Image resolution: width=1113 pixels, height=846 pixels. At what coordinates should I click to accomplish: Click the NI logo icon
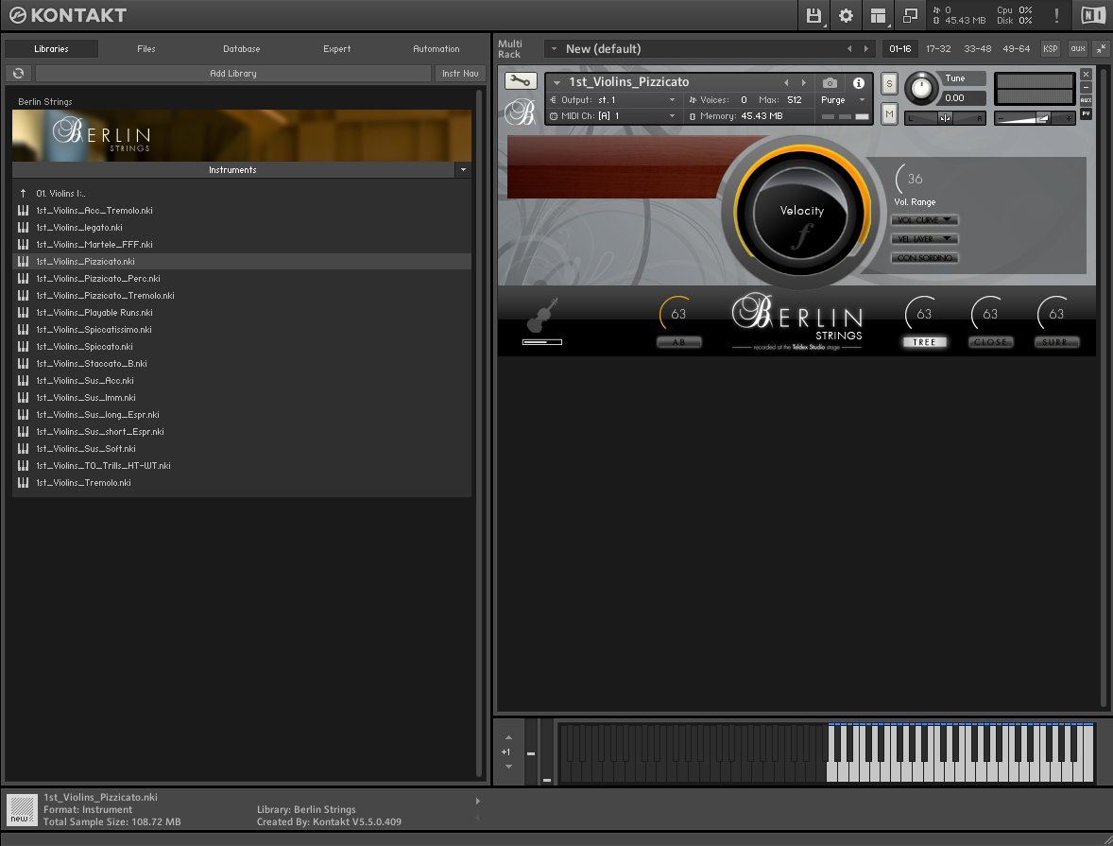coord(1093,16)
